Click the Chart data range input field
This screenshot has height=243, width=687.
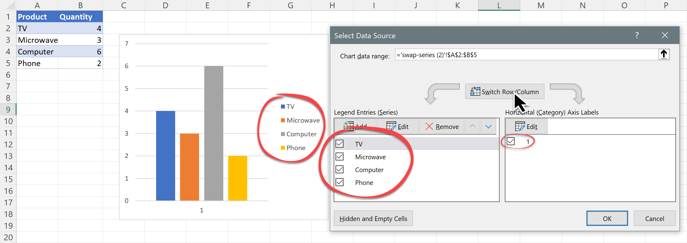coord(527,55)
